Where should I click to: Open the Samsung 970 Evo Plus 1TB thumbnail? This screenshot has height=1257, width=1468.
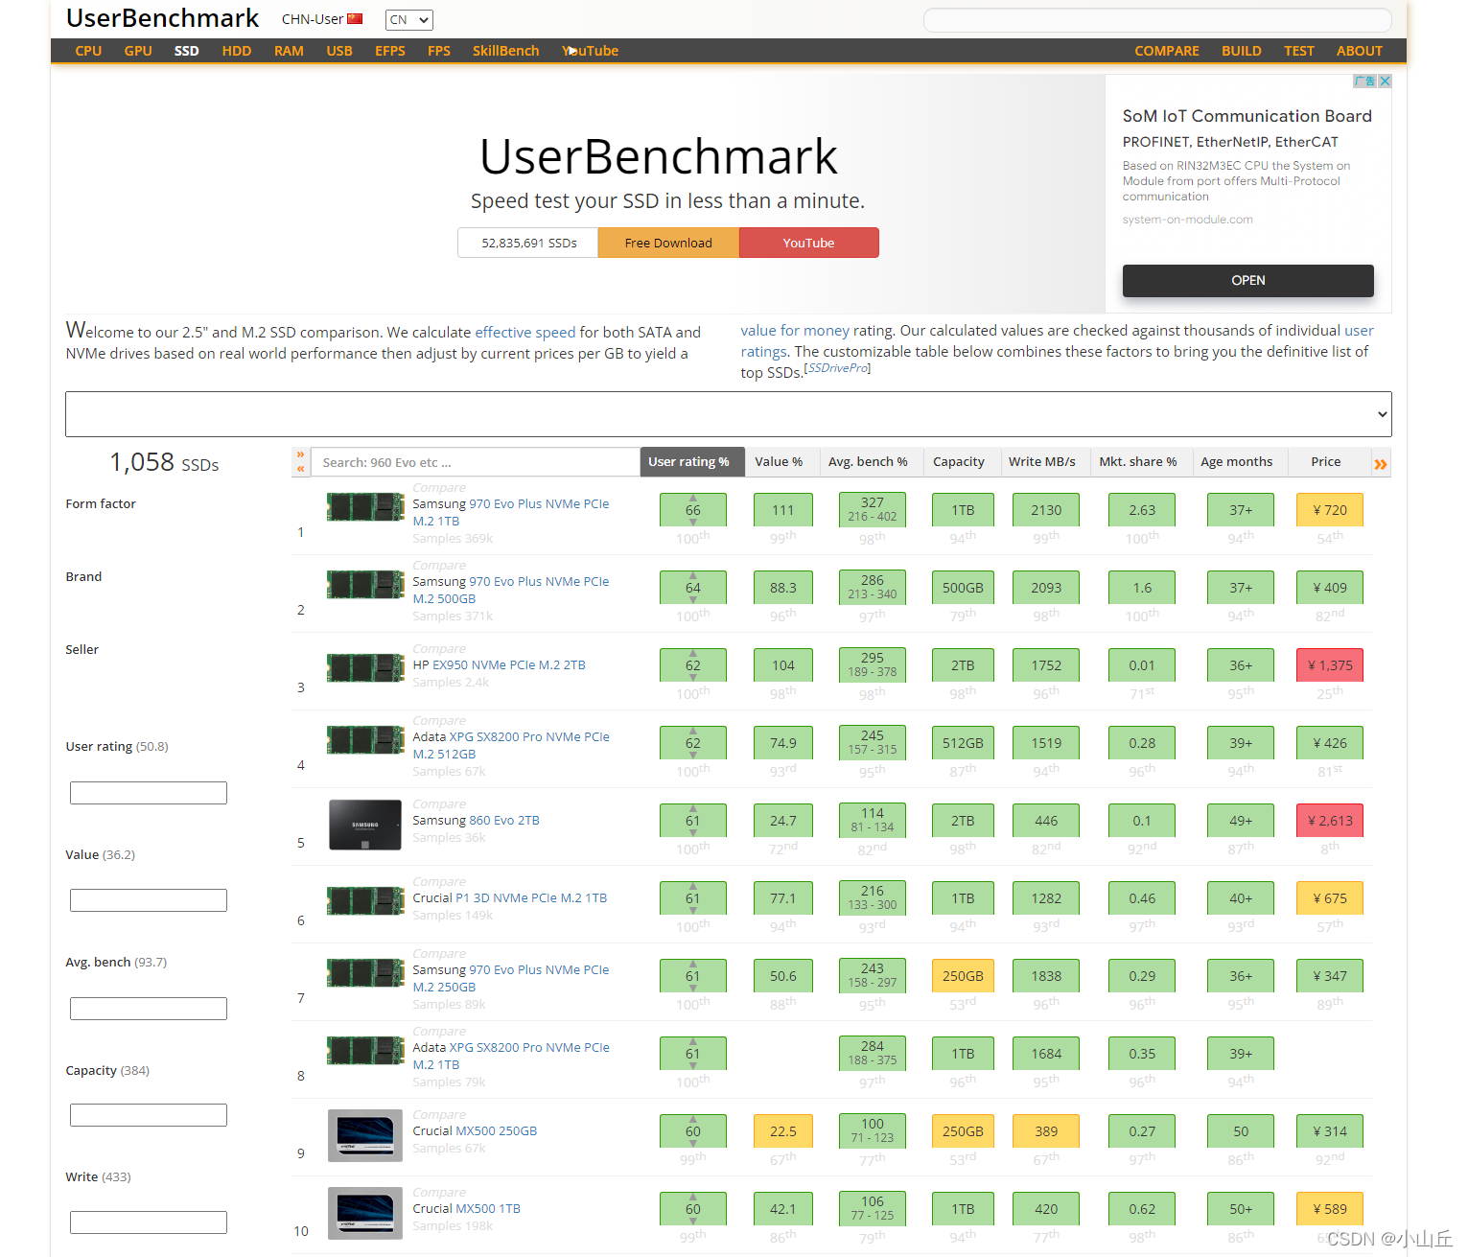tap(365, 507)
